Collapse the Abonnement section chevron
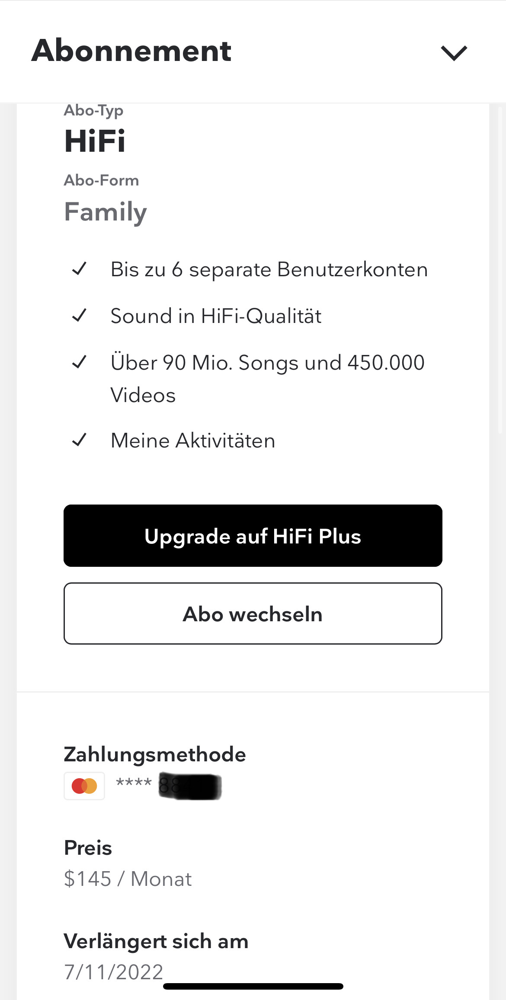Image resolution: width=506 pixels, height=1000 pixels. (454, 53)
